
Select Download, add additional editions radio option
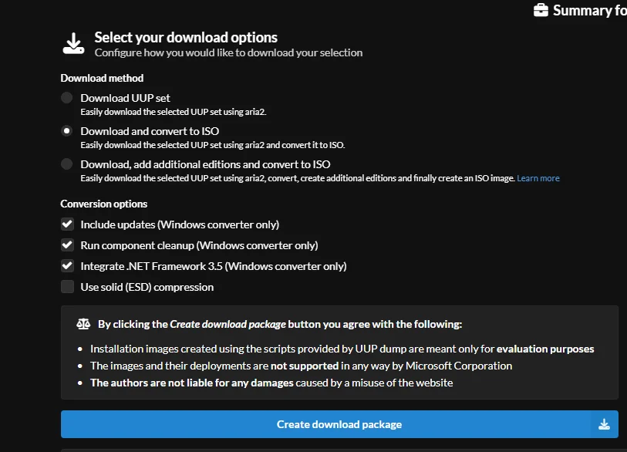coord(67,164)
